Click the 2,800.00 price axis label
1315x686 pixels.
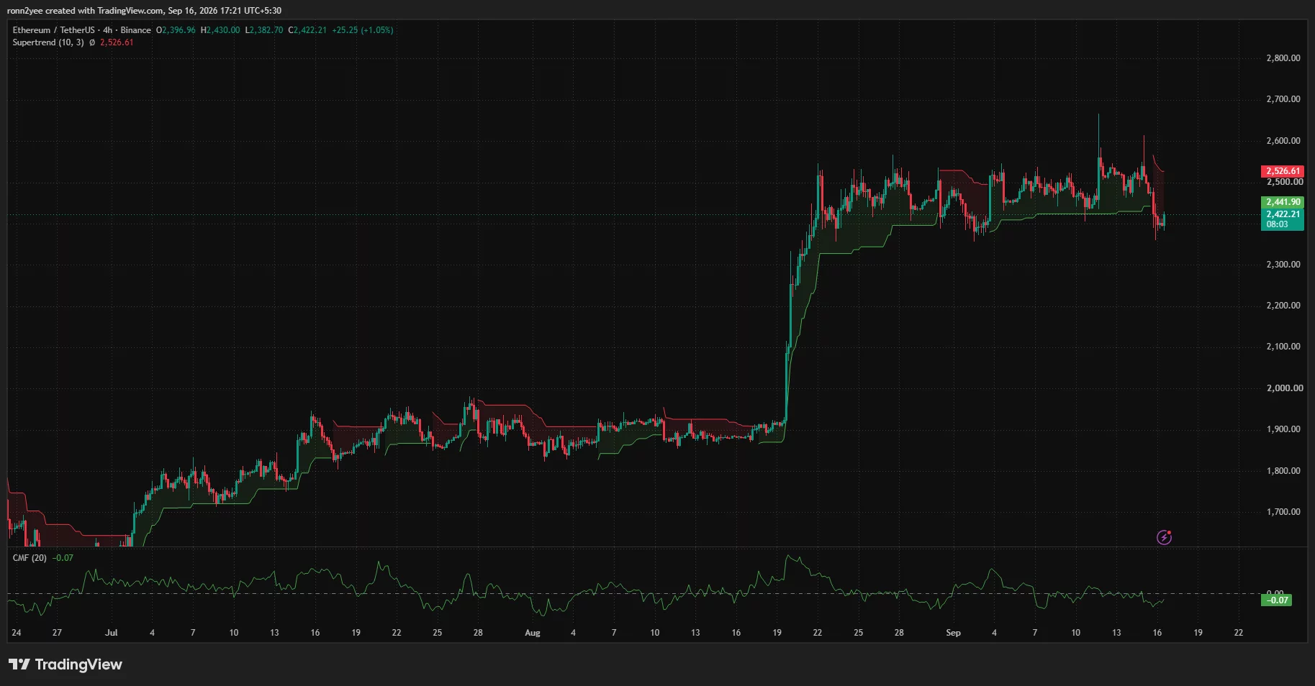click(x=1283, y=58)
